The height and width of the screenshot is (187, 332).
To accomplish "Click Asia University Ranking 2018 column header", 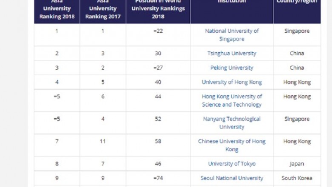I will click(57, 10).
